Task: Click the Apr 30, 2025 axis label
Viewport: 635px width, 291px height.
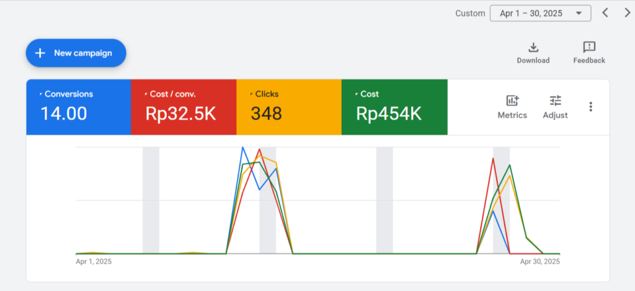Action: [540, 262]
